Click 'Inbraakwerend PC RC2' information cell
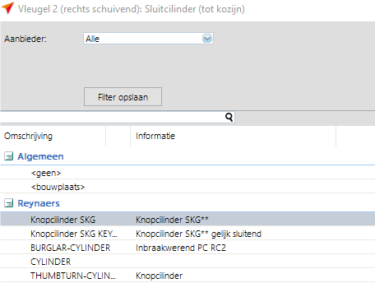 coord(181,248)
